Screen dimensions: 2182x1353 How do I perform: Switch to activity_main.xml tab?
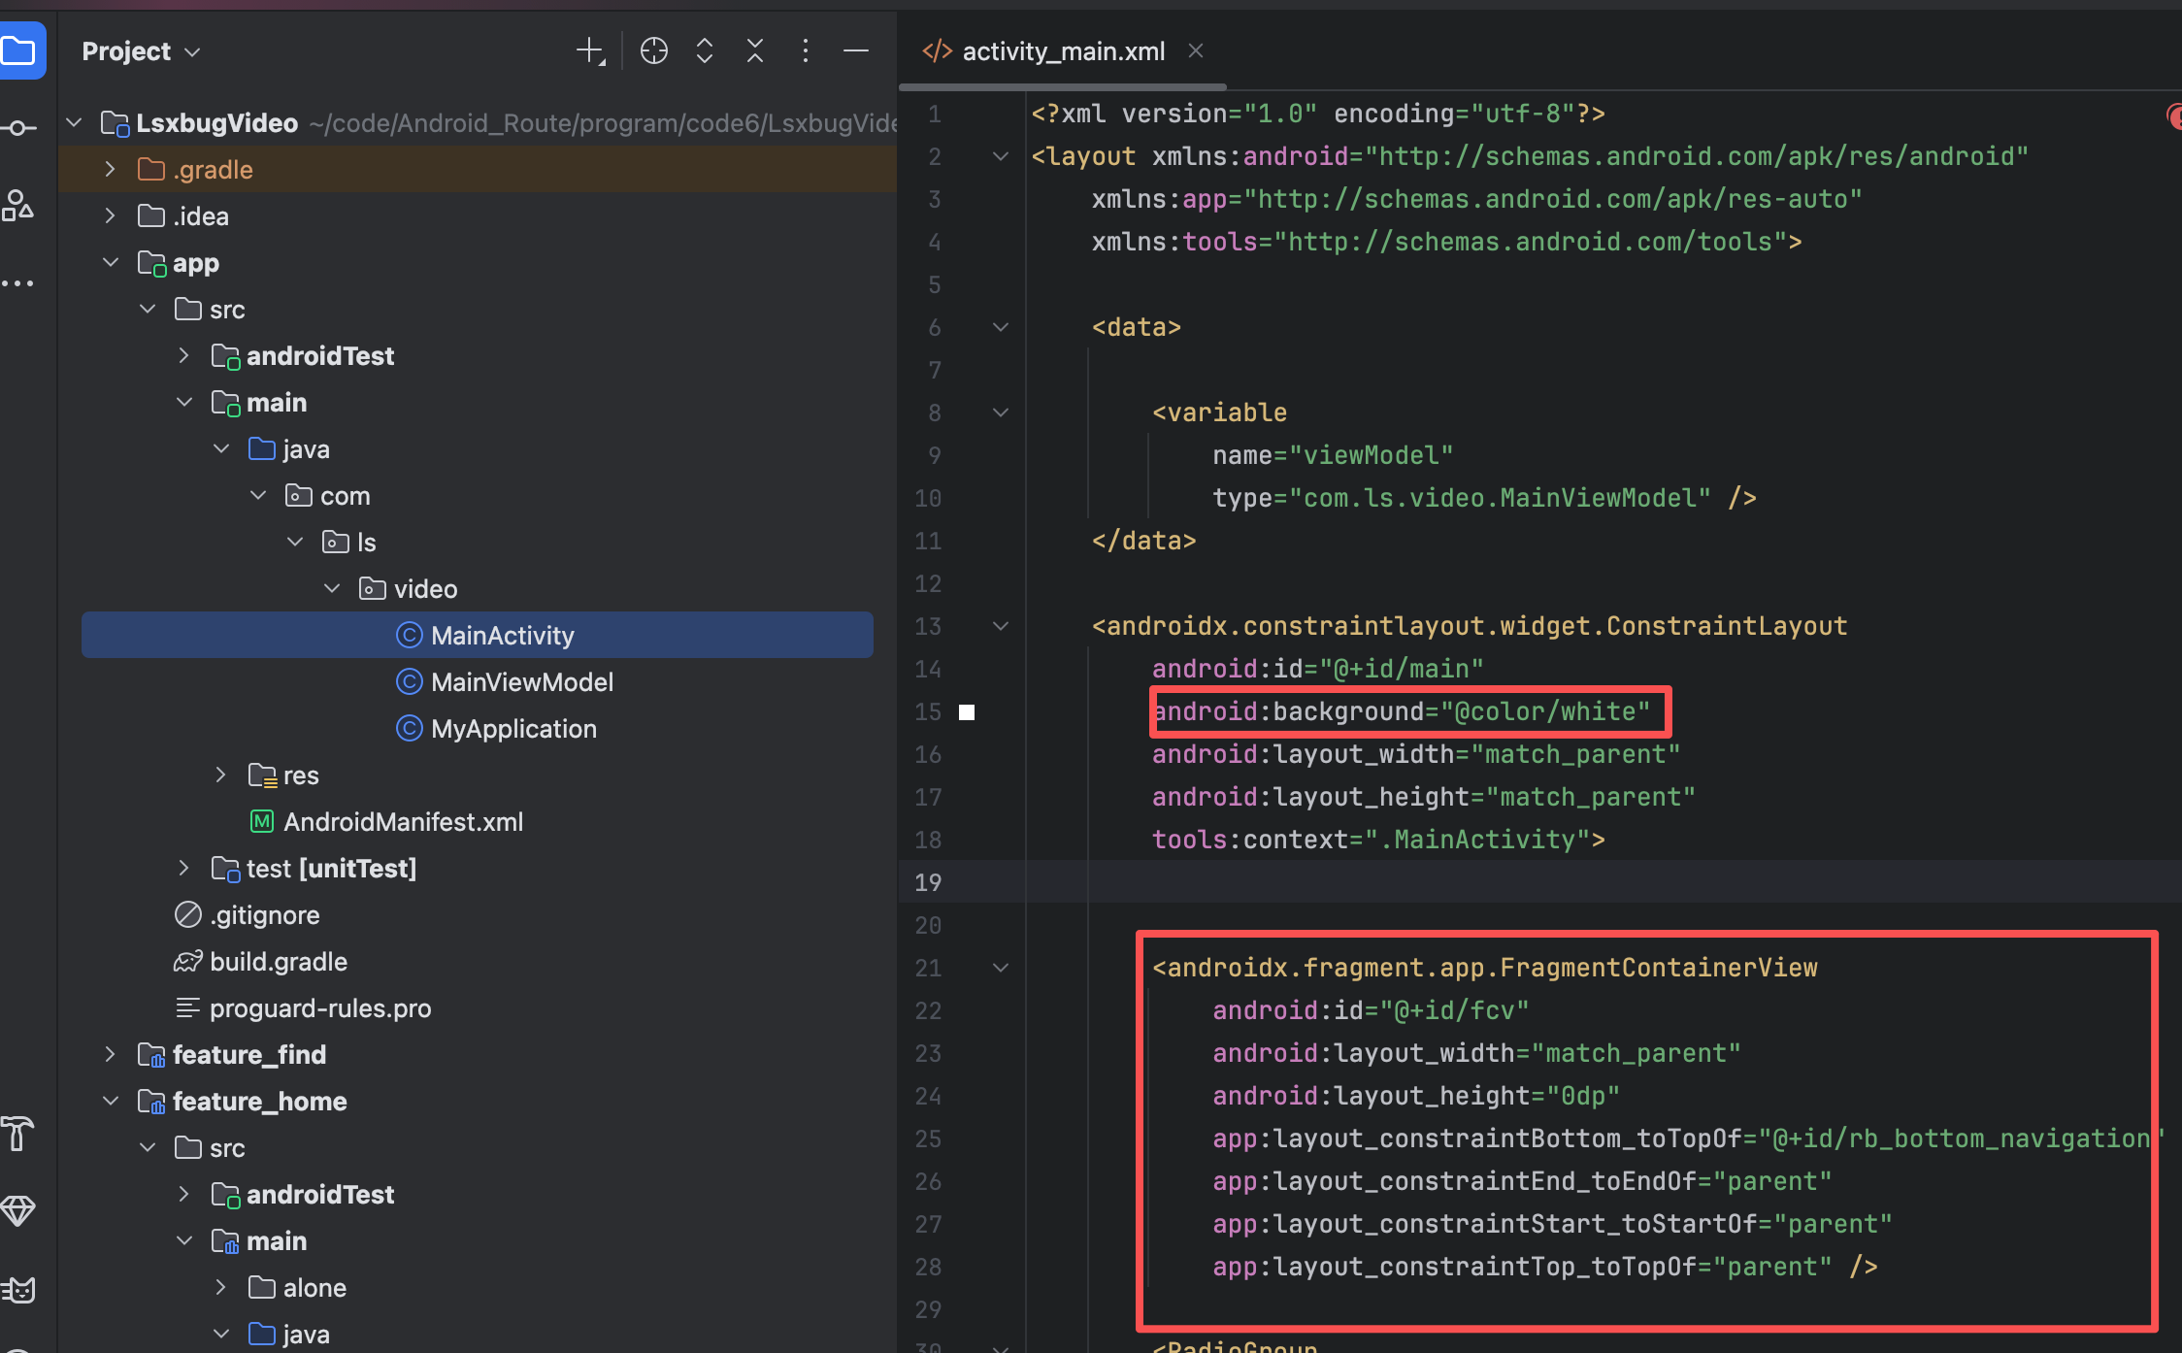coord(1062,51)
